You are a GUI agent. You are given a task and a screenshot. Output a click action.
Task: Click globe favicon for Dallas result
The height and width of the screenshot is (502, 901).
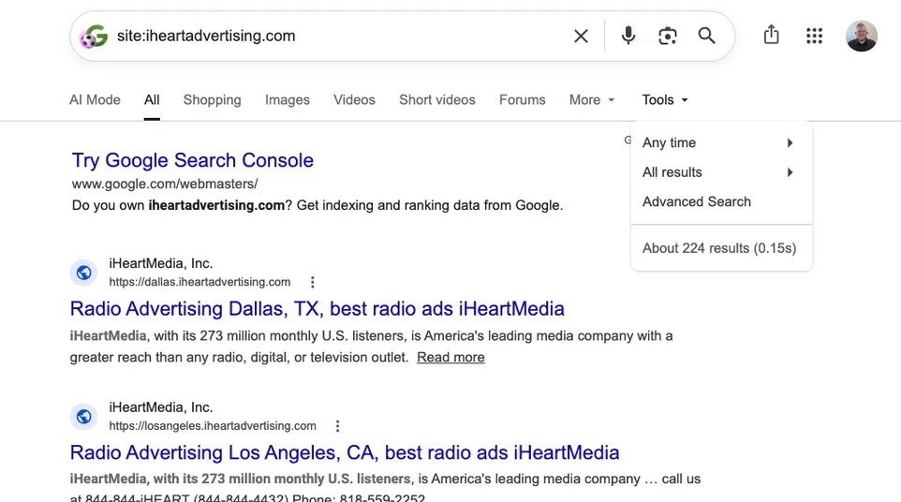click(x=84, y=273)
